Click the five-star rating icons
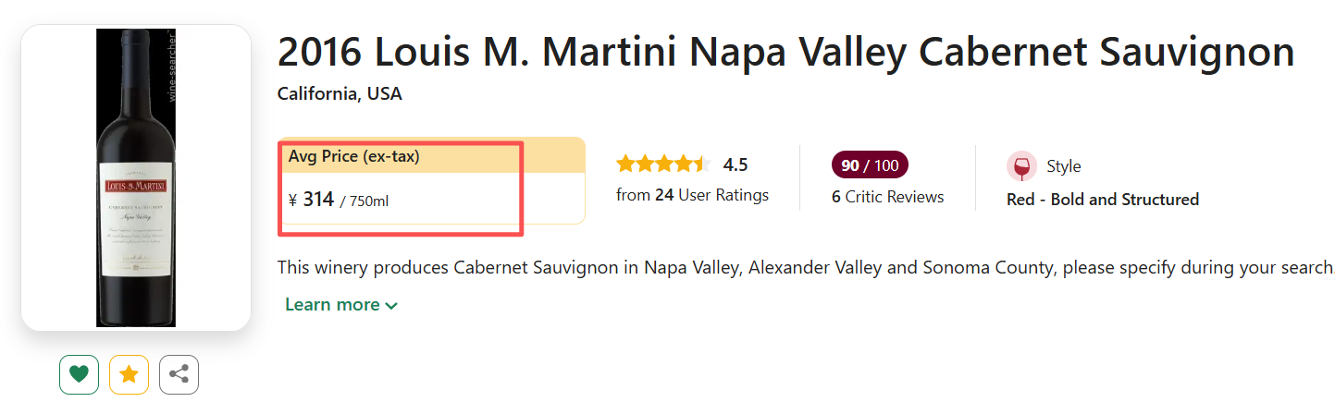The image size is (1335, 402). pos(662,164)
